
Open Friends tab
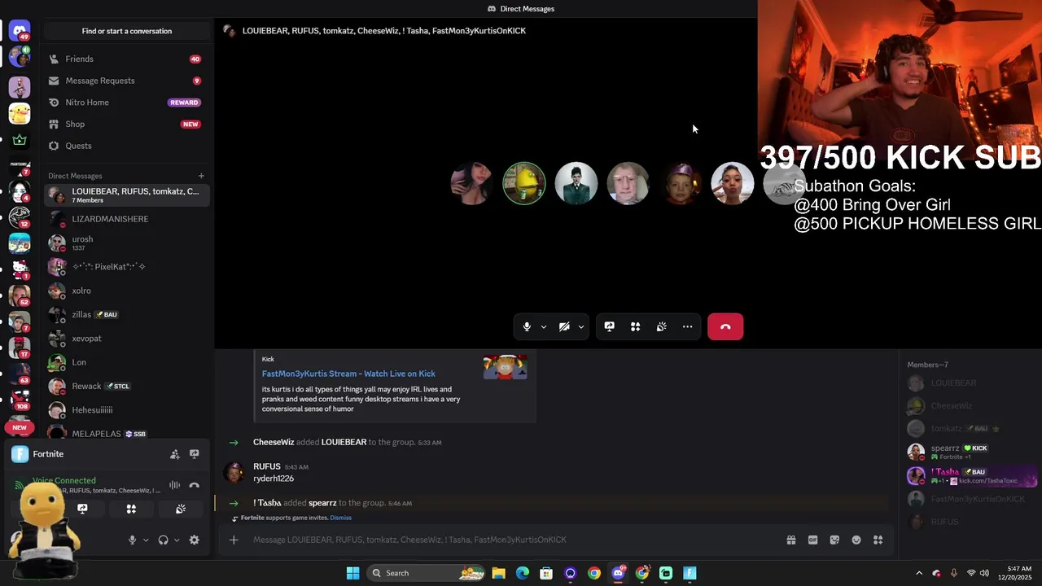point(126,59)
